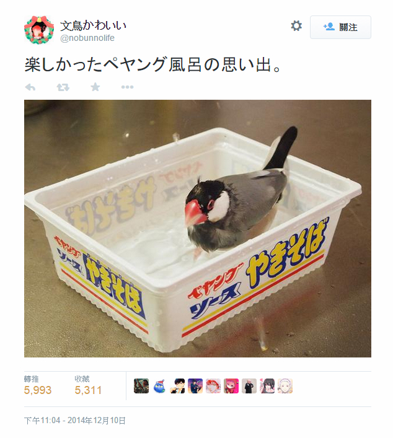Open the last white-haired girl avatar
The image size is (393, 438).
click(x=285, y=386)
